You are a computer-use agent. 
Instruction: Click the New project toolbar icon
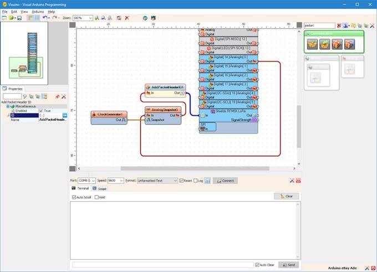(4, 18)
